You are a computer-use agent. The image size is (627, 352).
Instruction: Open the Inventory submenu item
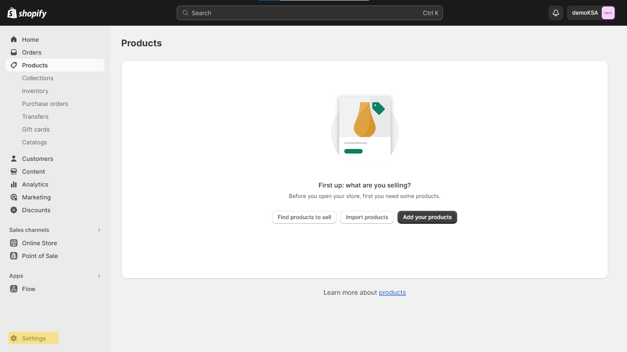[x=35, y=91]
